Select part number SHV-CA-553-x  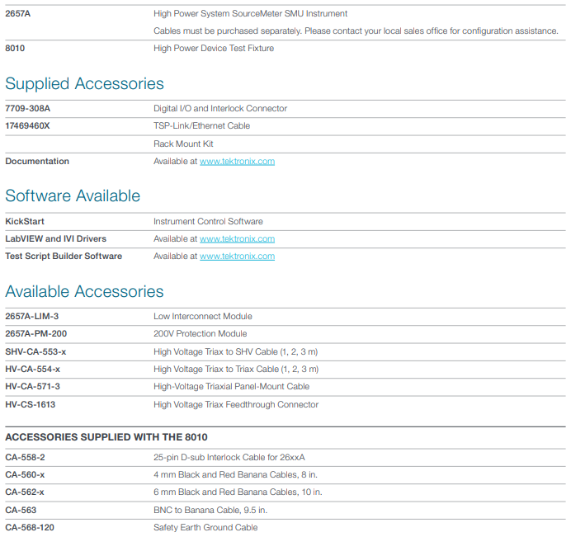35,352
